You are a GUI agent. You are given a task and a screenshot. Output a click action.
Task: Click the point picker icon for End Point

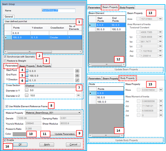click(77, 76)
